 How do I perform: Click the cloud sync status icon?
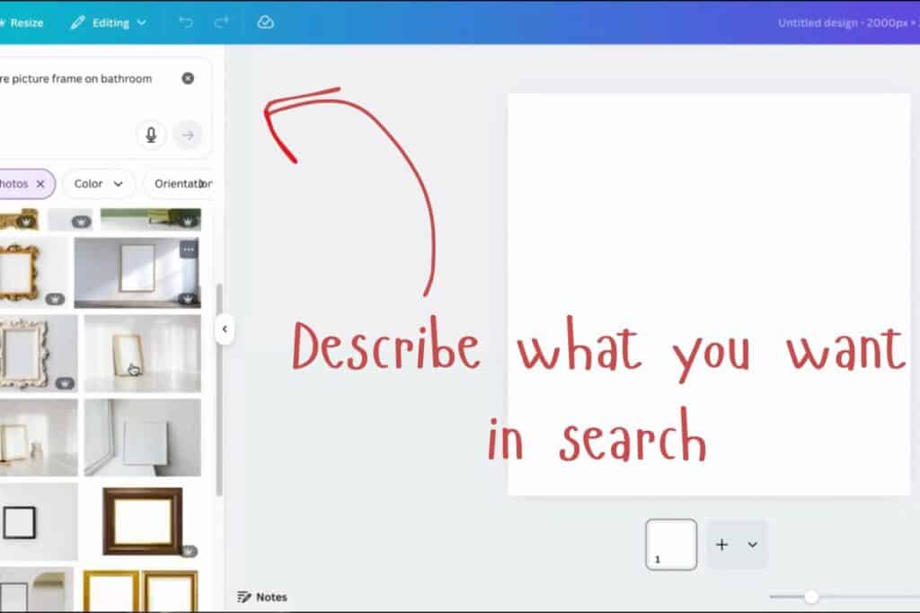[265, 22]
